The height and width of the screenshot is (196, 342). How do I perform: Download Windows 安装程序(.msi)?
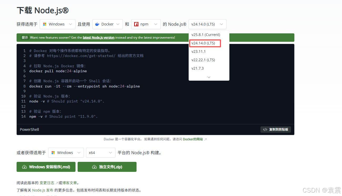coord(46,167)
